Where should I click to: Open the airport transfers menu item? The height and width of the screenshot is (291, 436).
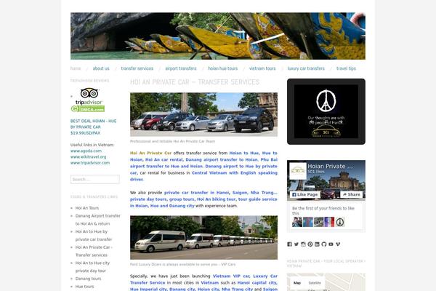click(181, 68)
